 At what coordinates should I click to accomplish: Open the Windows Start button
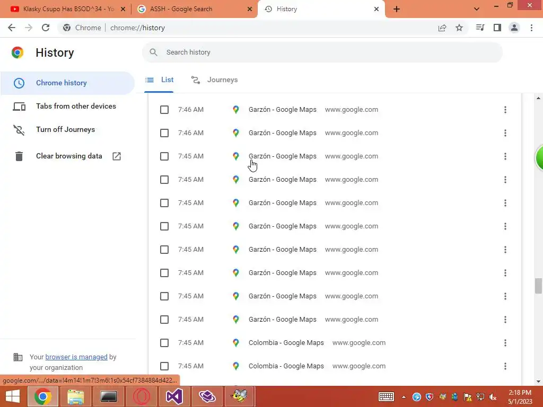click(x=13, y=396)
